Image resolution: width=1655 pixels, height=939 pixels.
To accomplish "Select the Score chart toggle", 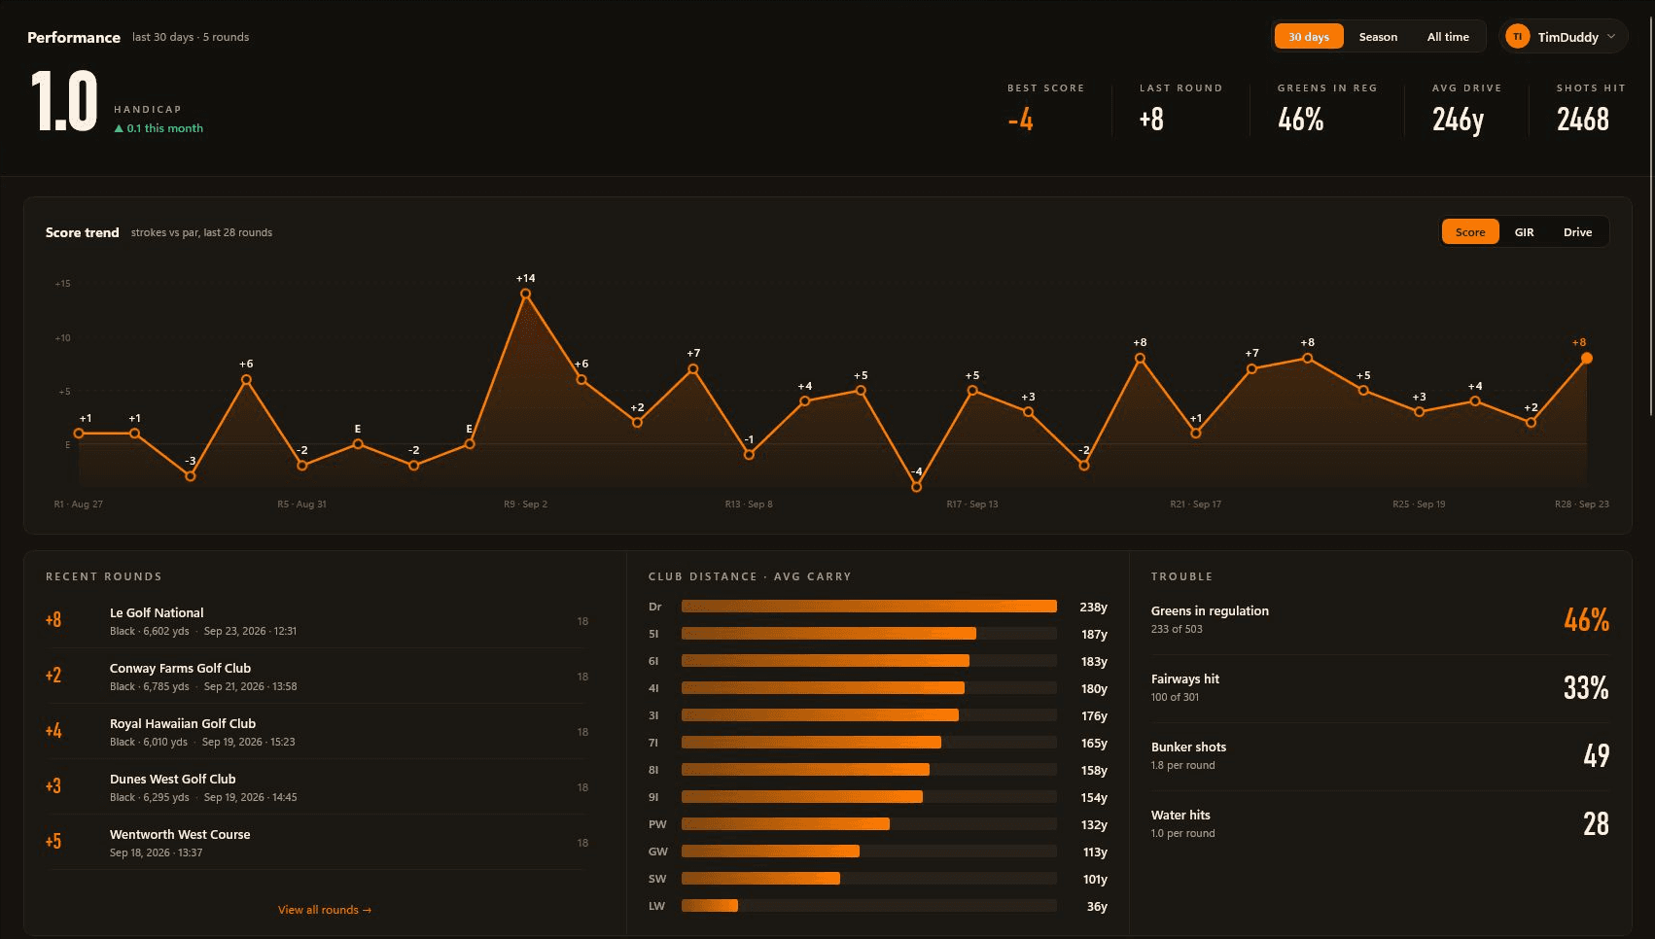I will pos(1470,232).
